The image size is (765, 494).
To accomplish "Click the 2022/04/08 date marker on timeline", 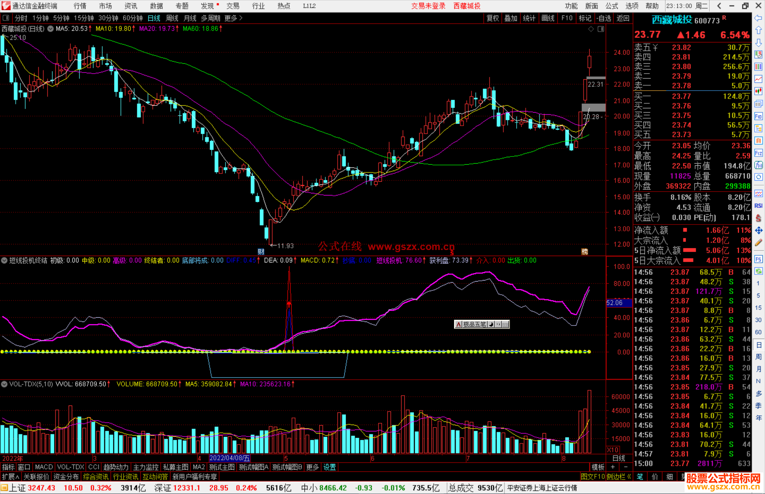I will (x=229, y=458).
